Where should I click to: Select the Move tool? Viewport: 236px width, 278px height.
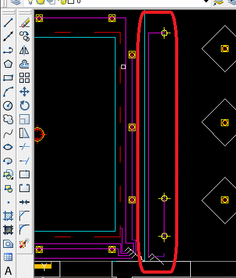(x=24, y=92)
